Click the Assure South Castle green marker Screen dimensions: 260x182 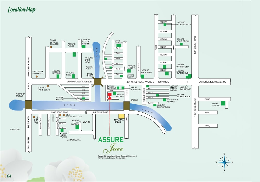83,47
